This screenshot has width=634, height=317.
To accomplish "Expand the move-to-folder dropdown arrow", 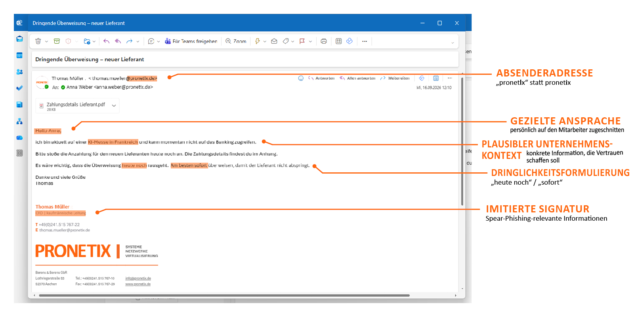I will (x=94, y=41).
